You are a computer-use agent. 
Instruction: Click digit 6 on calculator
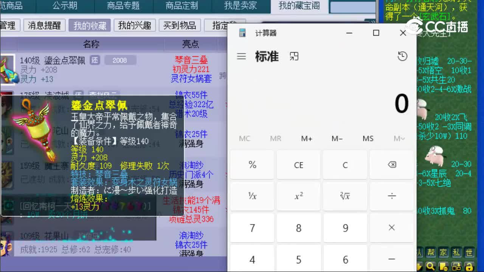[345, 259]
